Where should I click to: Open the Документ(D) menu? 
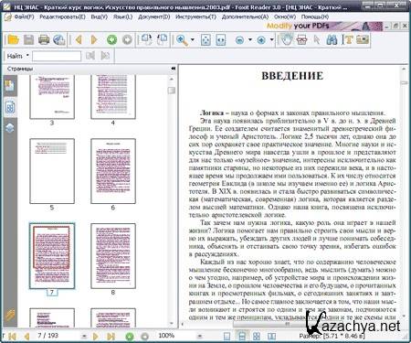click(x=154, y=16)
